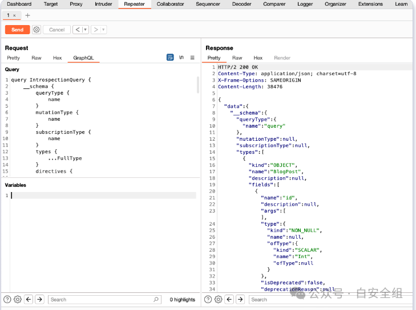Open the Response Render tab
416x310 pixels.
[x=282, y=58]
